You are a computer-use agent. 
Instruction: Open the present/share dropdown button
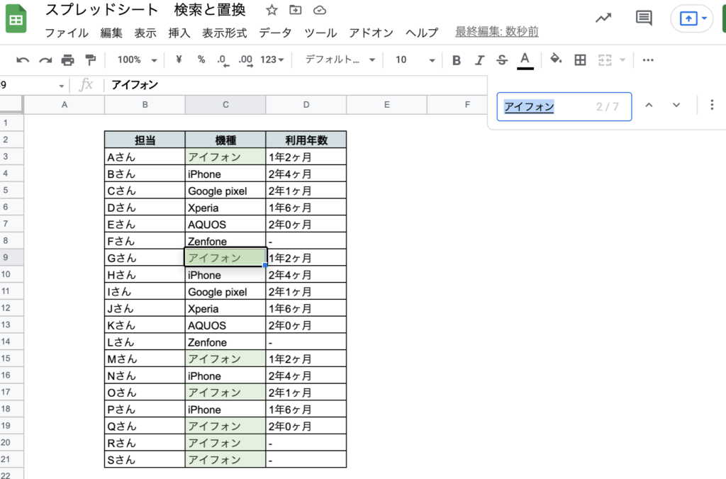click(692, 18)
